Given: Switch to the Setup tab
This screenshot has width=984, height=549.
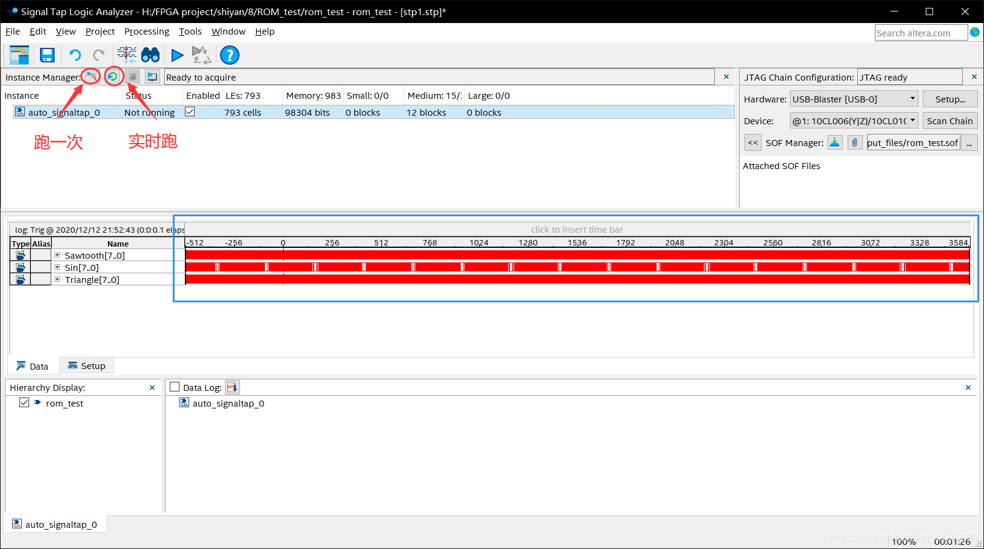Looking at the screenshot, I should coord(87,365).
